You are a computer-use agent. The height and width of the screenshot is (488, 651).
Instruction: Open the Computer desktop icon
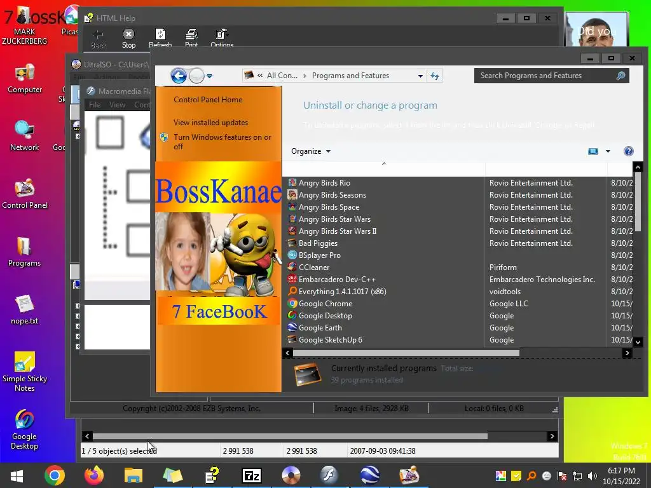(x=25, y=79)
